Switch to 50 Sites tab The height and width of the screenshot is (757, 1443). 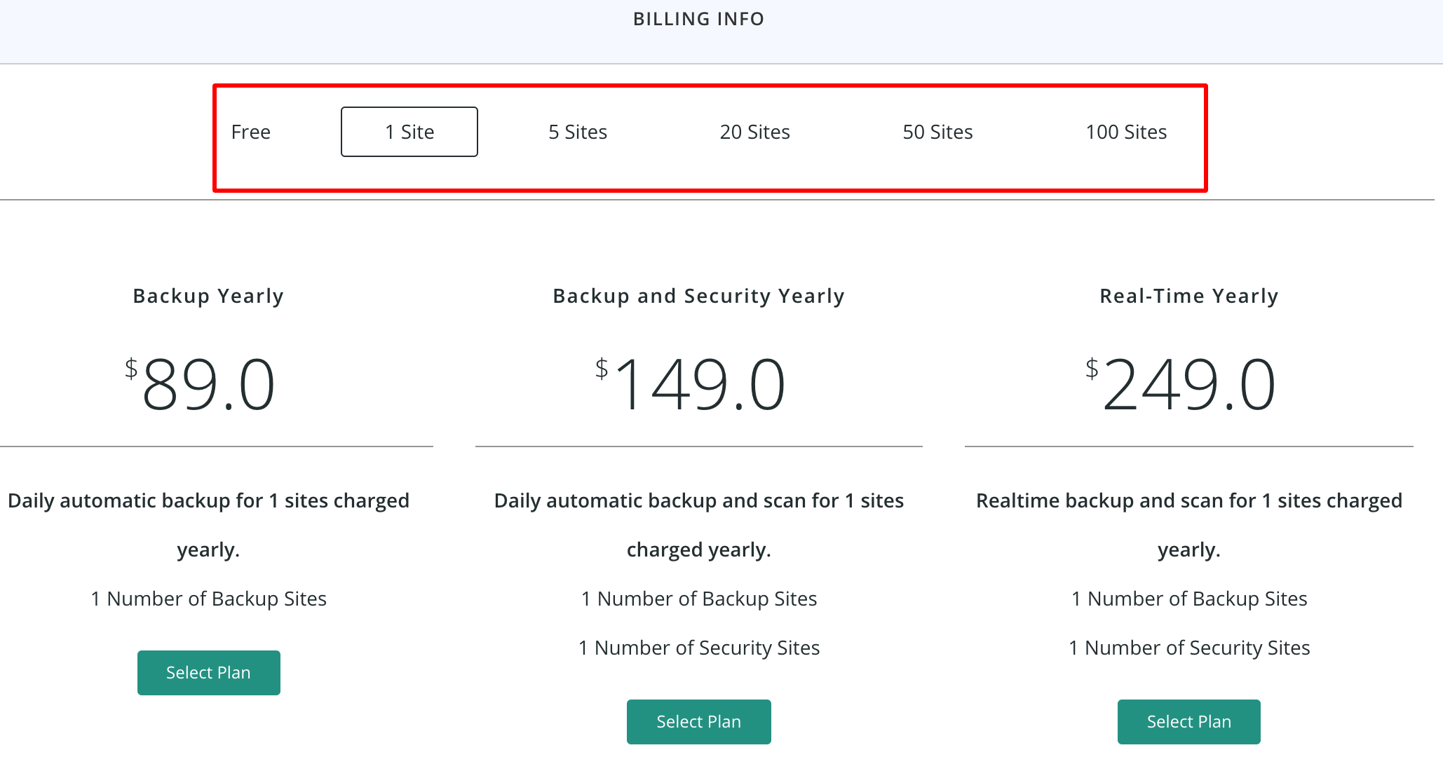[937, 132]
